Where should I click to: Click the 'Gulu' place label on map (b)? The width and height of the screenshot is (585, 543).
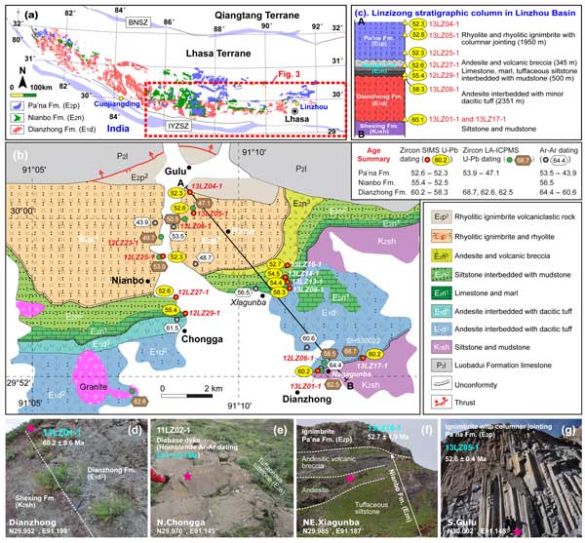(x=175, y=172)
